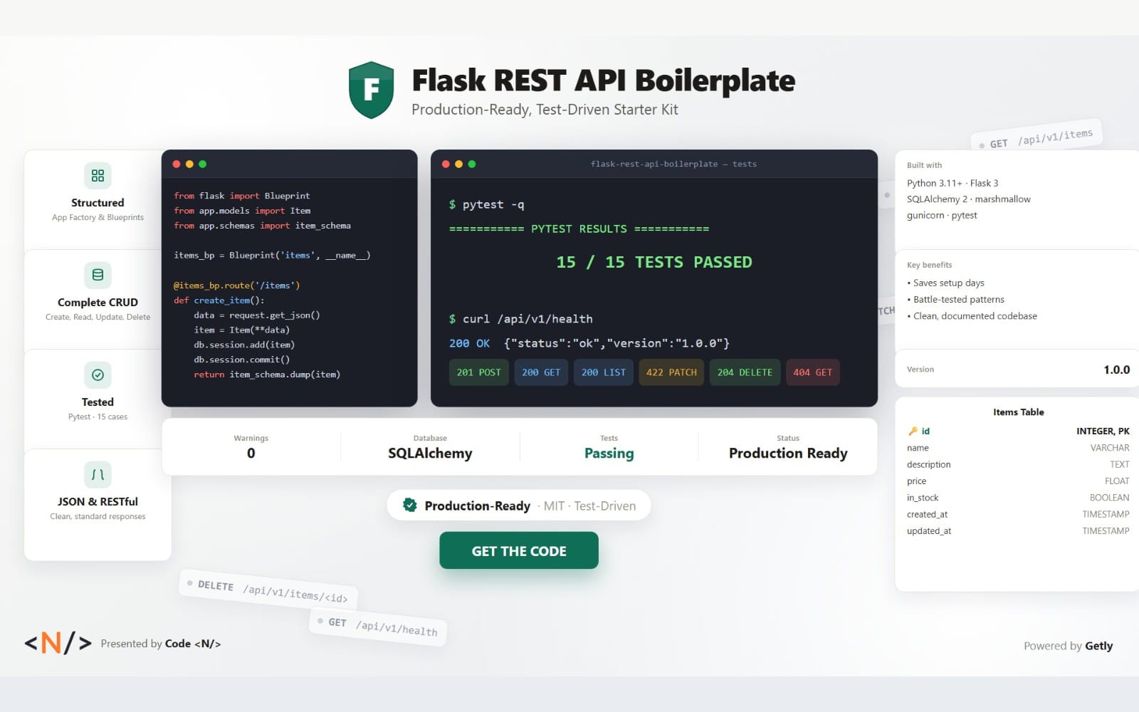Click the Production-Ready, Test-Driven Starter Kit subtitle
1139x712 pixels.
[x=545, y=110]
